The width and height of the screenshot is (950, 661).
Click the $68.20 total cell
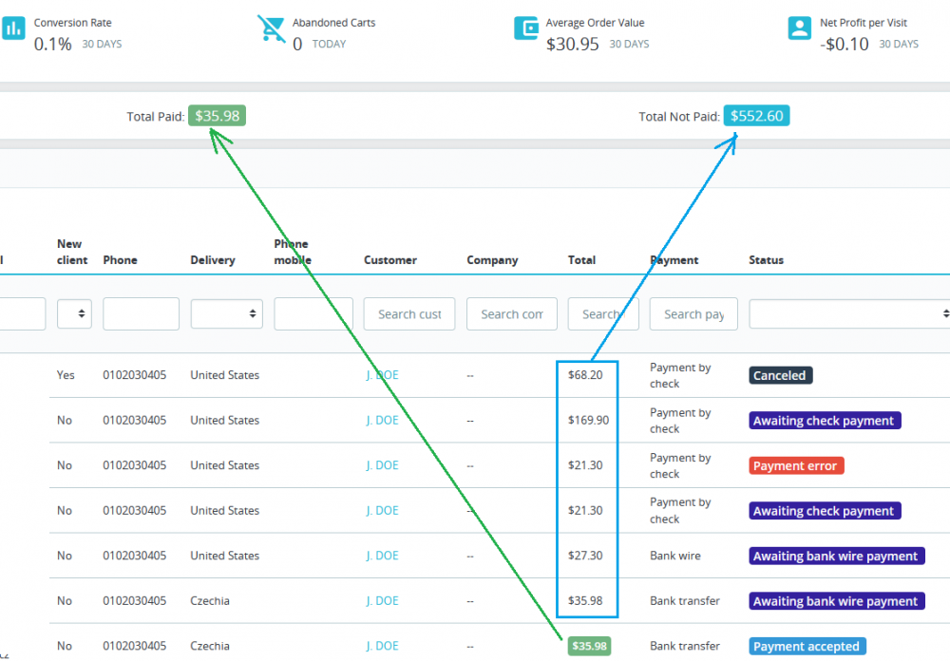coord(585,375)
